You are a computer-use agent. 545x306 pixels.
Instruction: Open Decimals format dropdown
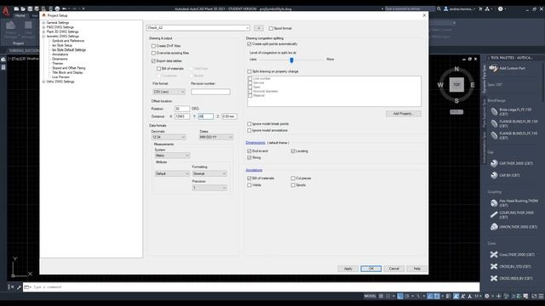click(x=169, y=138)
